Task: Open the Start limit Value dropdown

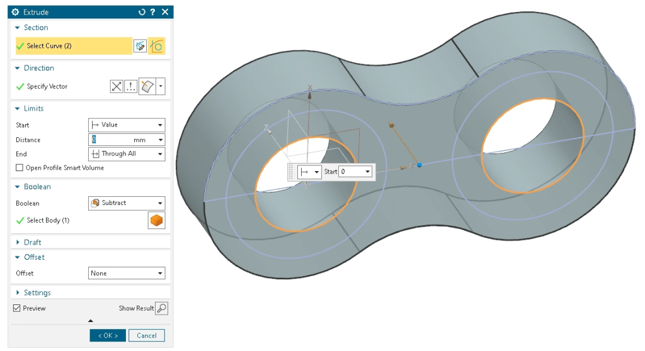Action: (126, 125)
